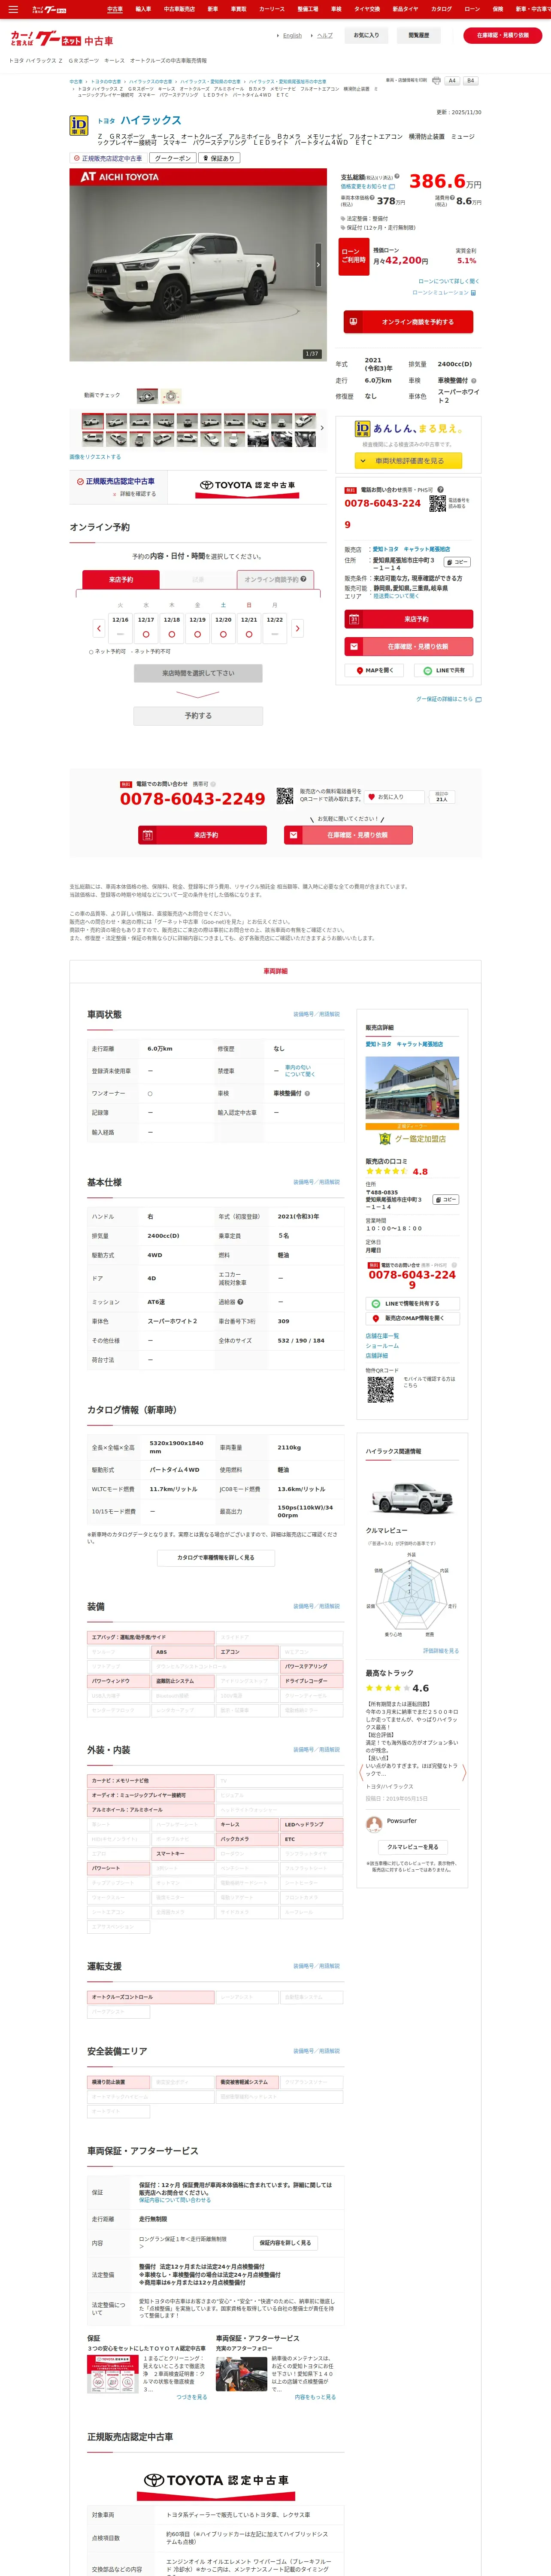
Task: Switch to 来店予約 reservation tab
Action: click(x=121, y=579)
